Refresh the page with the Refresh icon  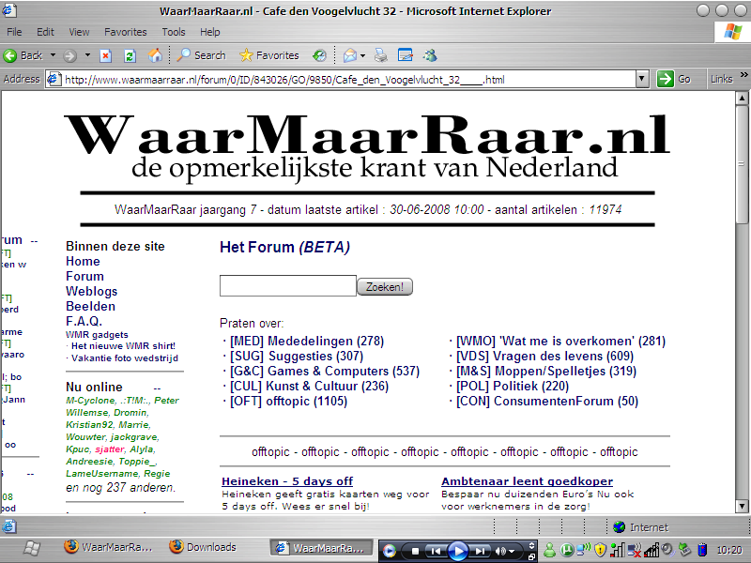click(130, 55)
